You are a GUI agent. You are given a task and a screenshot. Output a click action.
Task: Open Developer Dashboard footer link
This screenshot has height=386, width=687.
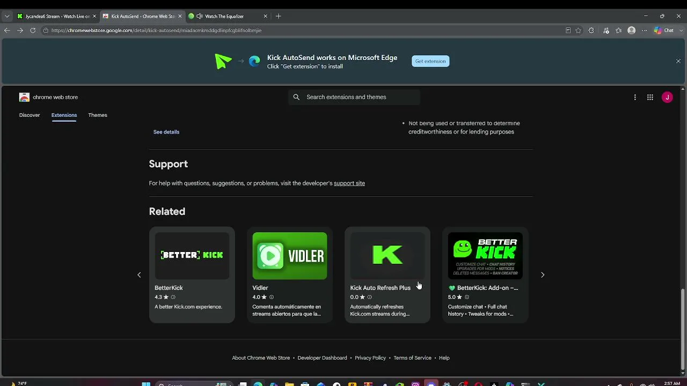[322, 358]
